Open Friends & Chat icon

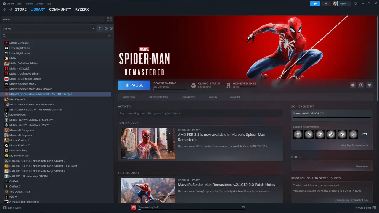[374, 208]
